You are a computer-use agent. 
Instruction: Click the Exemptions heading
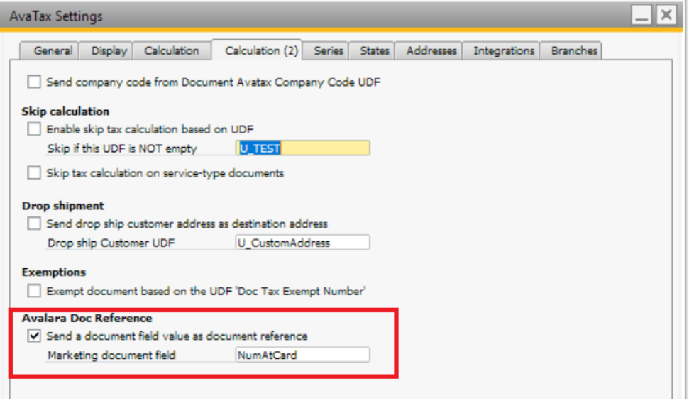(x=54, y=272)
